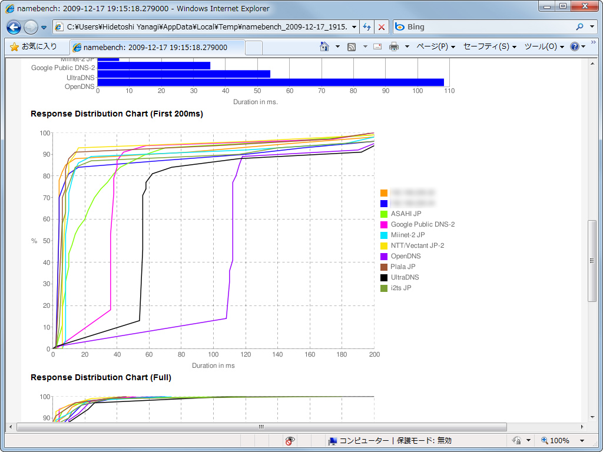Click the OpenDNS legend label

pyautogui.click(x=406, y=256)
